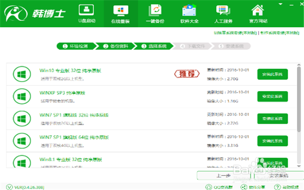Click Windows icon of WIN7 SP1 64位 row
The image size is (304, 190).
click(x=22, y=141)
